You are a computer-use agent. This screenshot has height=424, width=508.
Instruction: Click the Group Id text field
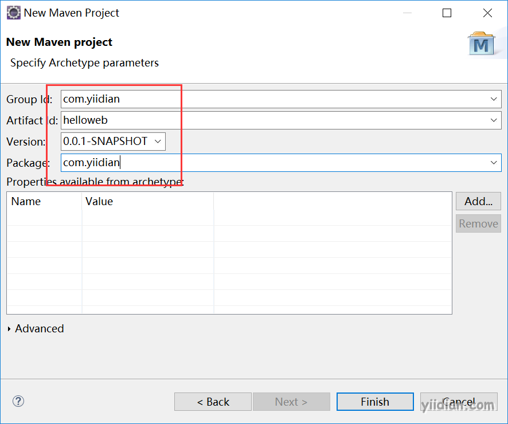click(x=281, y=99)
